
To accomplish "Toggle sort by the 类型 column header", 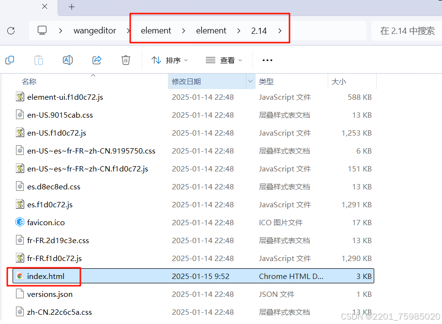I will (266, 81).
